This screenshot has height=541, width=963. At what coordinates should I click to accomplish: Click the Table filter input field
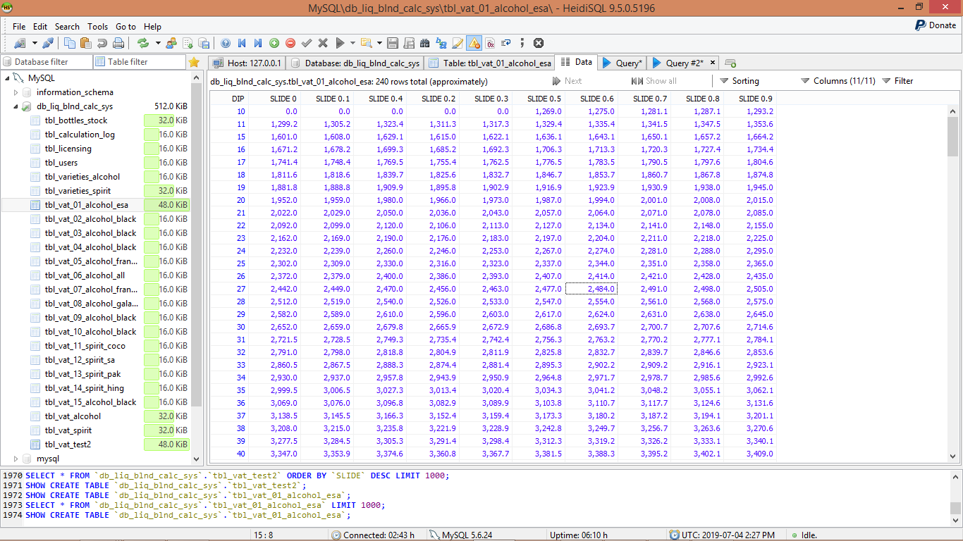click(x=140, y=62)
